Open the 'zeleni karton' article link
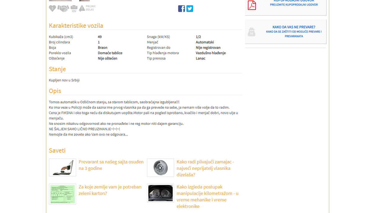 click(x=110, y=190)
